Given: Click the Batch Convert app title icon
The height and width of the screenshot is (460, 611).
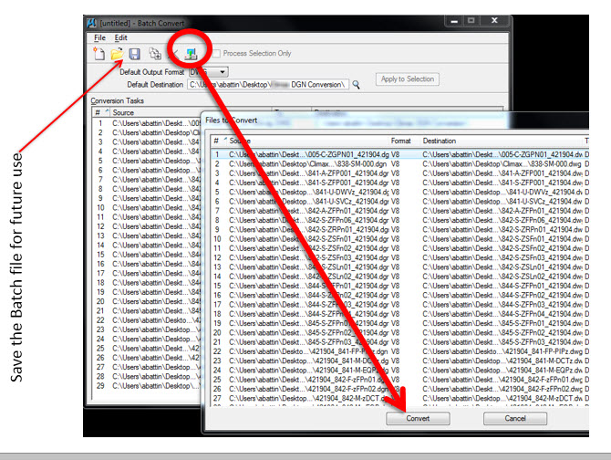Looking at the screenshot, I should (92, 20).
